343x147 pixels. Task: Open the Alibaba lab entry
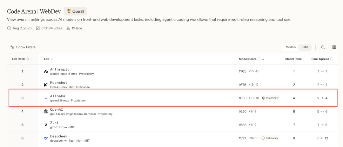57,96
